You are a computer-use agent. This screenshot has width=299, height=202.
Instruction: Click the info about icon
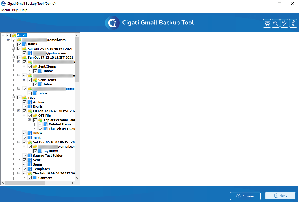tap(293, 23)
